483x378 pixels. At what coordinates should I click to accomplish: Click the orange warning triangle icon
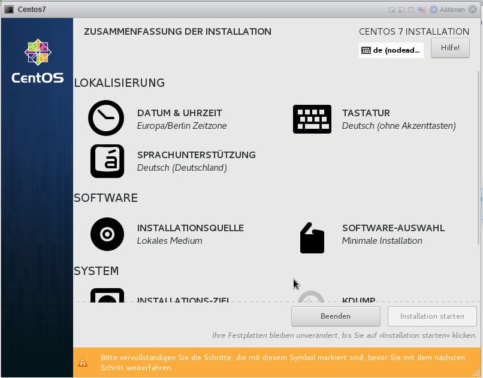pyautogui.click(x=83, y=362)
